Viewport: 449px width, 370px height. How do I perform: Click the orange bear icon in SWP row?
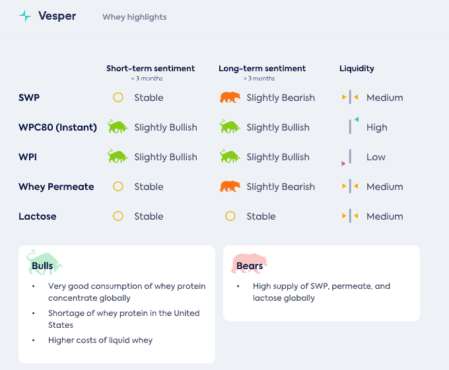(230, 98)
